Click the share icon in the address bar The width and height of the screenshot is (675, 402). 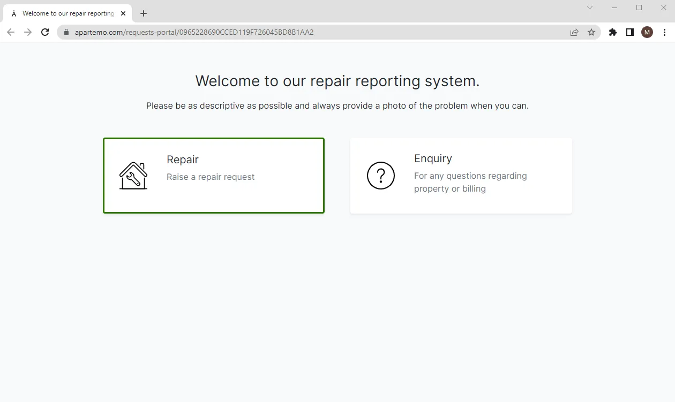(574, 32)
